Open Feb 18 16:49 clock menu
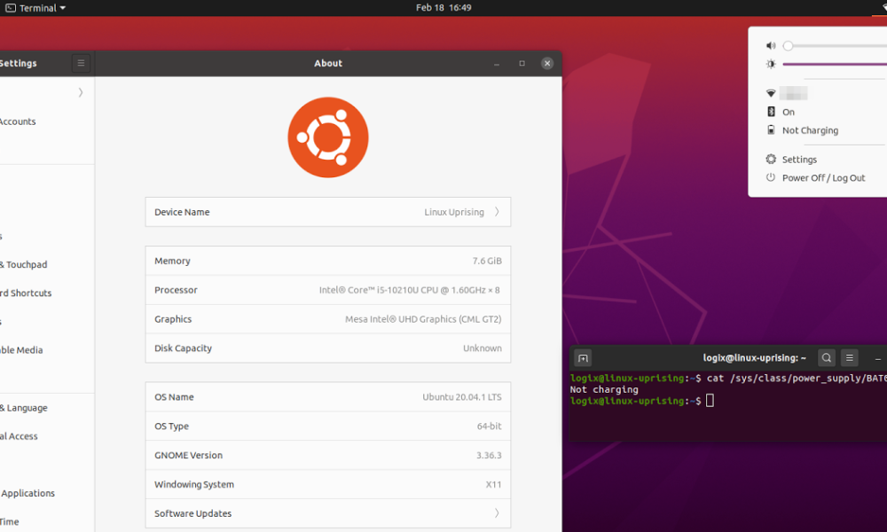Image resolution: width=887 pixels, height=532 pixels. point(443,8)
